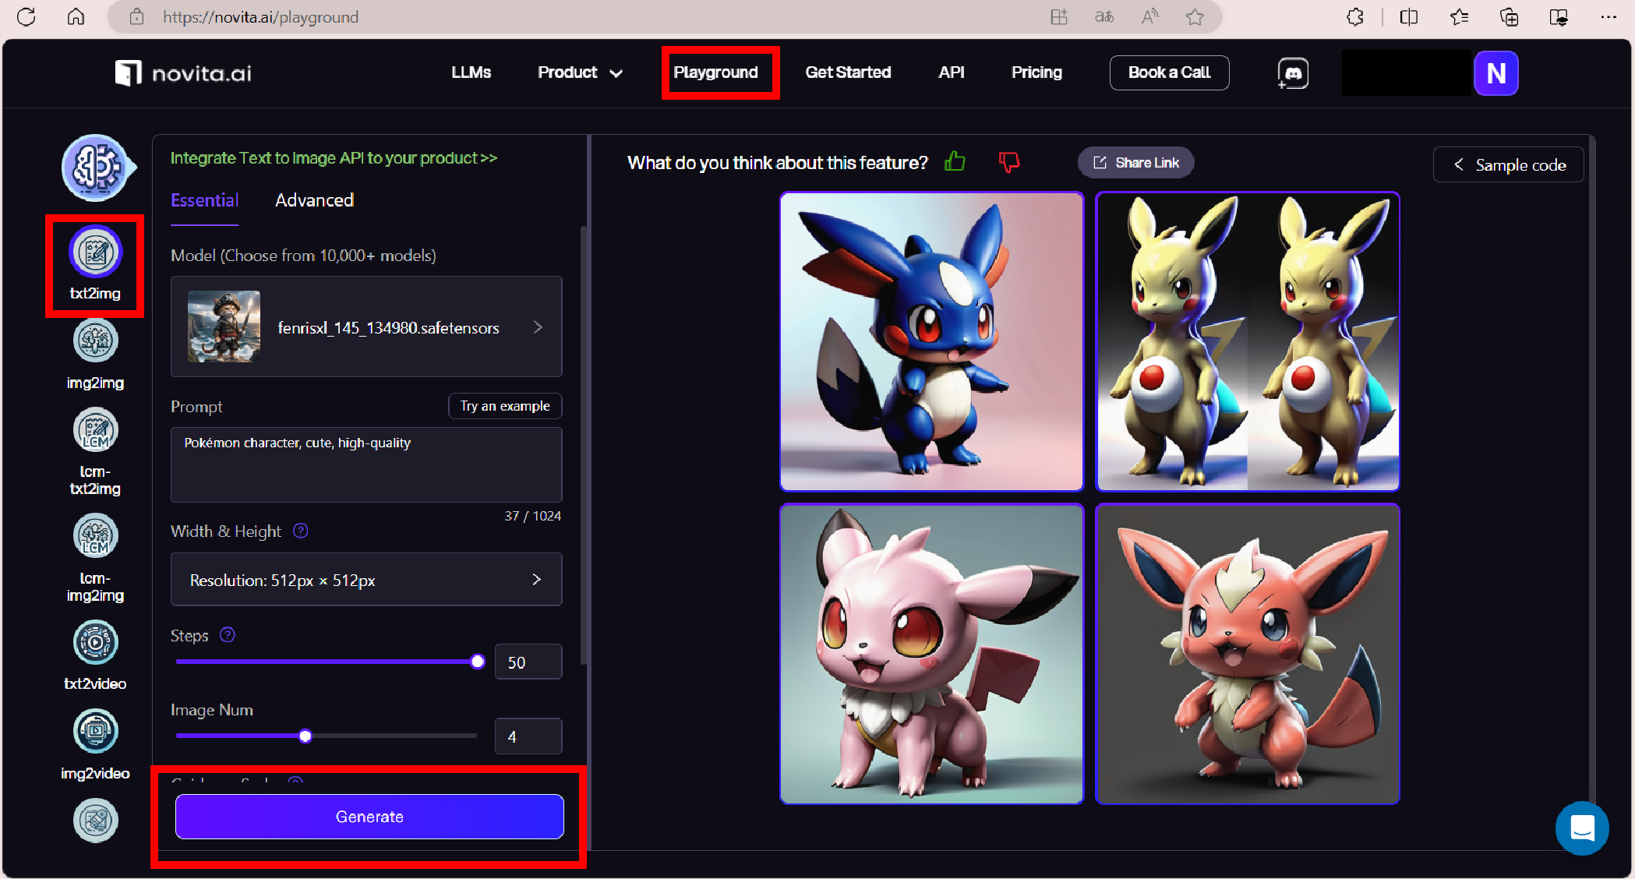Click the Share Link button
This screenshot has height=879, width=1635.
pyautogui.click(x=1135, y=162)
